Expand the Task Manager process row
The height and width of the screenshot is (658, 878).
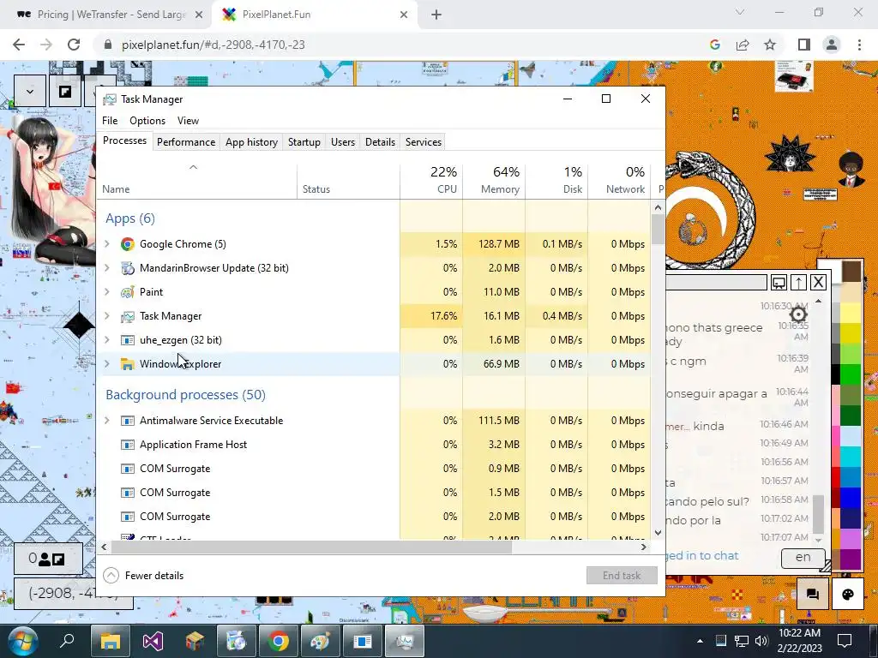click(107, 316)
